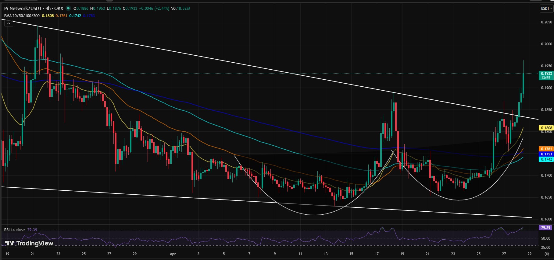Click the yellow 0.1808 price axis label
Screen dimensions: 554x260
pyautogui.click(x=546, y=128)
